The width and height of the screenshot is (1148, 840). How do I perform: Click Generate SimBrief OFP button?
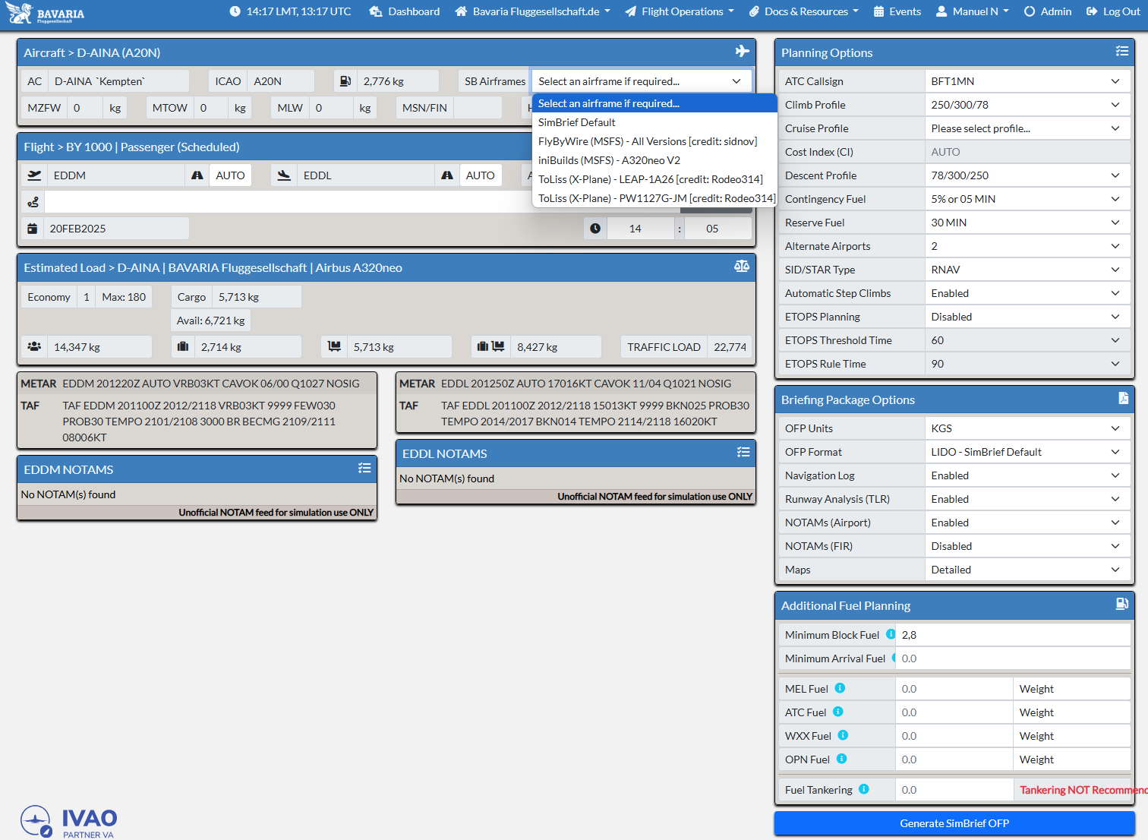(x=954, y=823)
